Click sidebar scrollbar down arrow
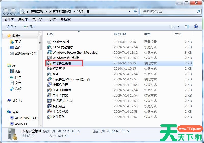 pyautogui.click(x=40, y=125)
